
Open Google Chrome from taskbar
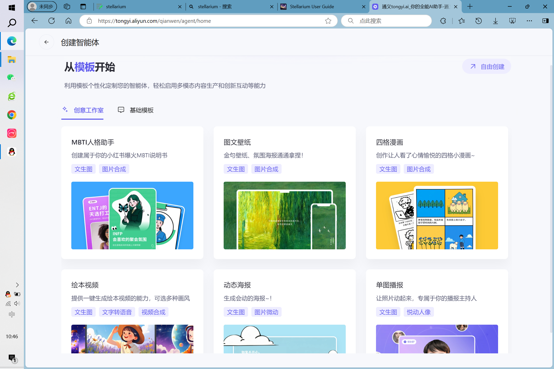(12, 115)
